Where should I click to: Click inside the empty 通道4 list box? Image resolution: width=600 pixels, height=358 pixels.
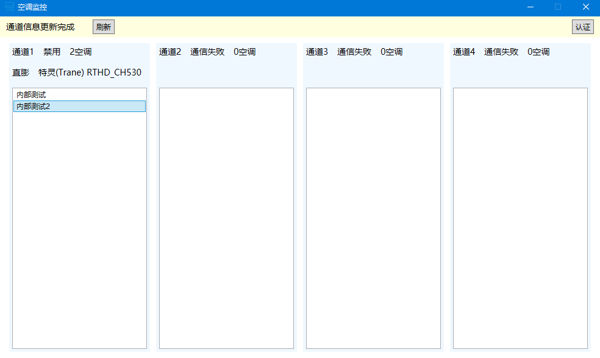point(520,218)
